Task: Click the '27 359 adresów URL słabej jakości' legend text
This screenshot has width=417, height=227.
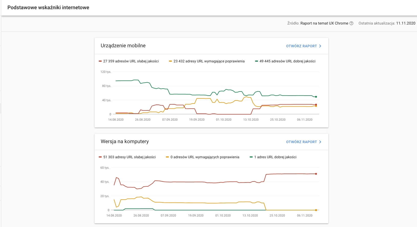Action: pyautogui.click(x=131, y=61)
